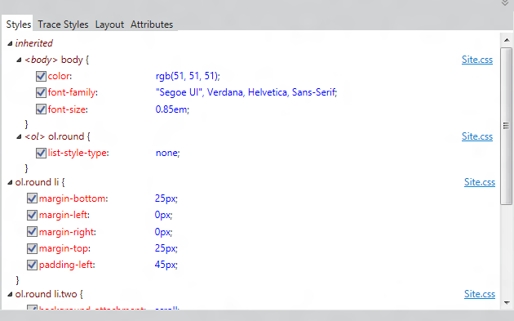514x321 pixels.
Task: Switch to the Styles tab
Action: click(18, 25)
